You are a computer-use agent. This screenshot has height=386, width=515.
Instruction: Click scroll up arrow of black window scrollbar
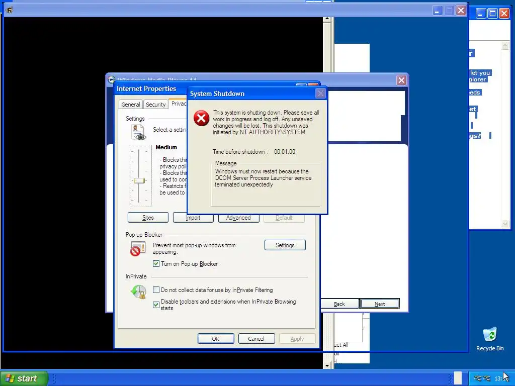point(327,19)
